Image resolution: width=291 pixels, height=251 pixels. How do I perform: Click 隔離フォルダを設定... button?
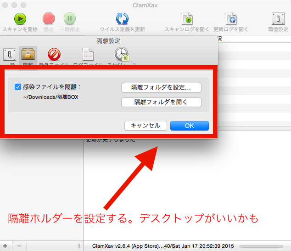[x=161, y=87]
